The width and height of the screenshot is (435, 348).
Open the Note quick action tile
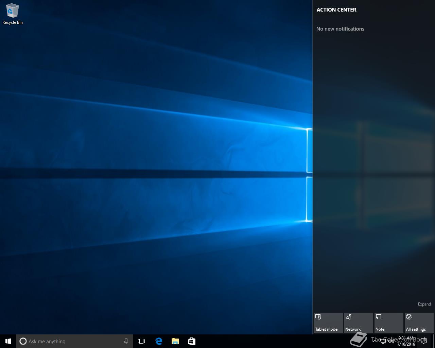389,323
